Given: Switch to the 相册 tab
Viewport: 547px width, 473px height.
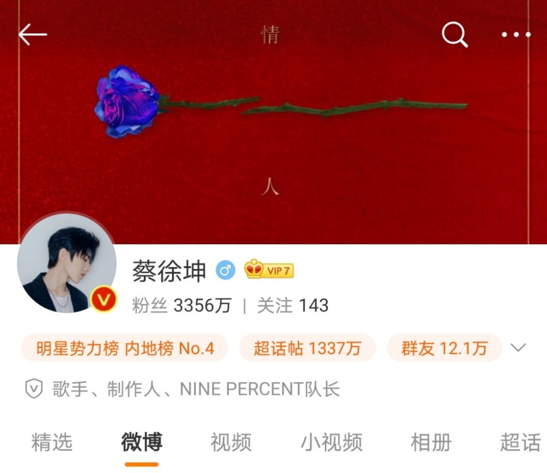Looking at the screenshot, I should [x=431, y=442].
